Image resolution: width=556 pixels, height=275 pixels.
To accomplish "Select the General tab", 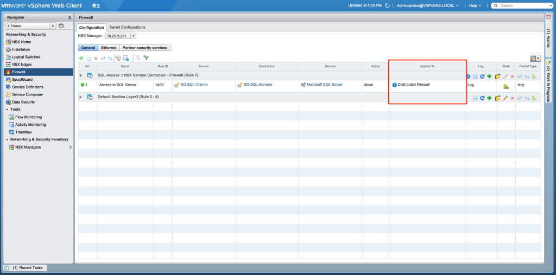I will pos(88,48).
